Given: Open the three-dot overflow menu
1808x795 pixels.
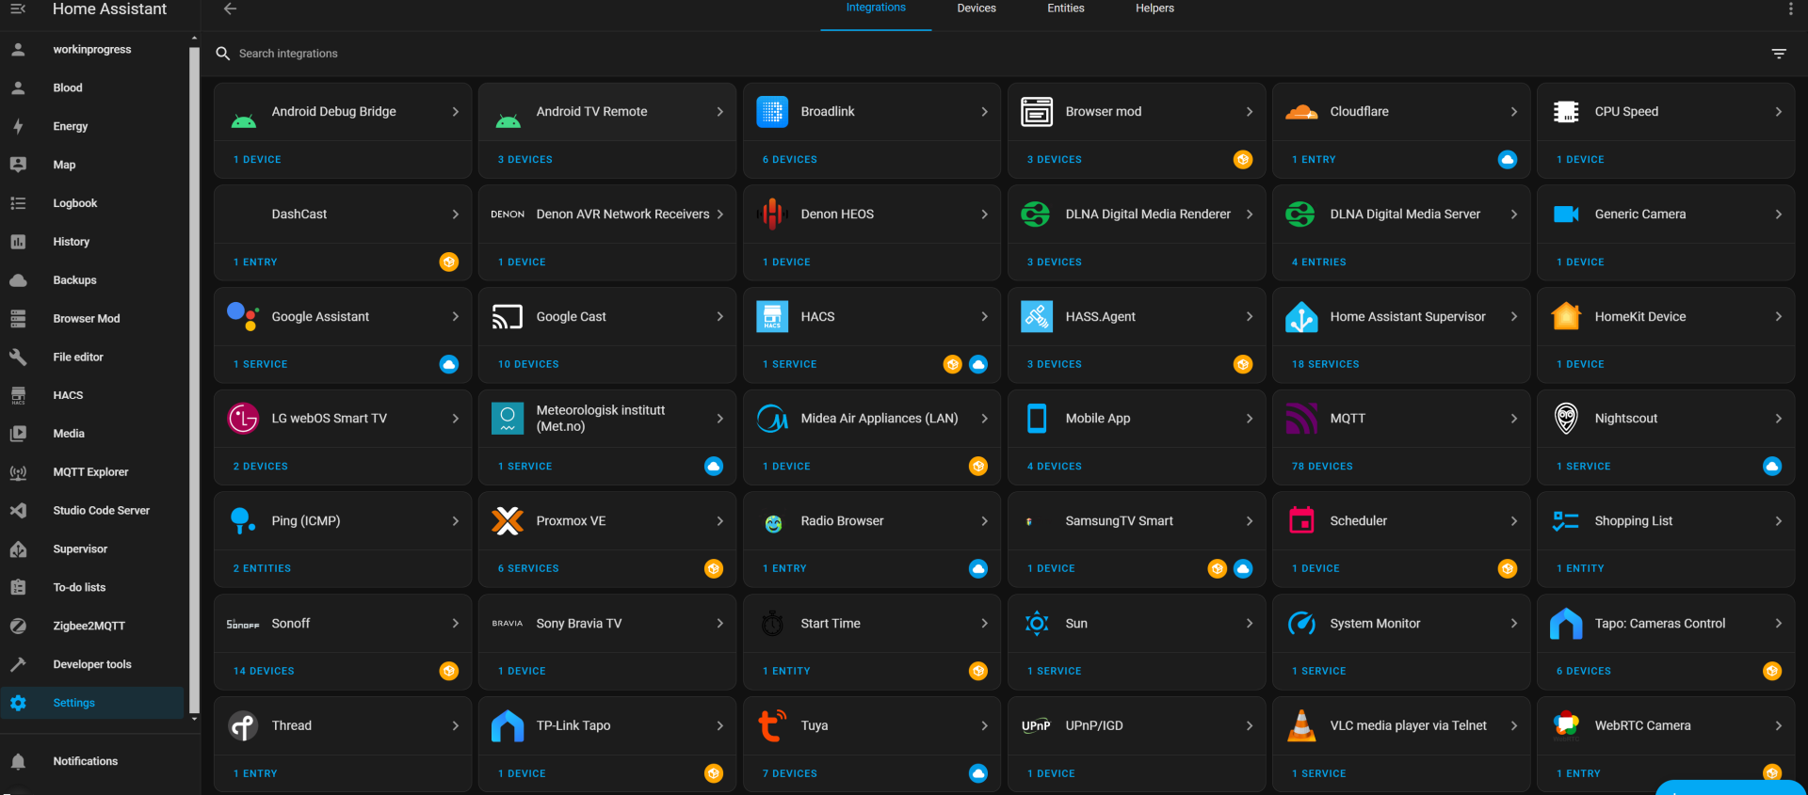Looking at the screenshot, I should click(1790, 8).
